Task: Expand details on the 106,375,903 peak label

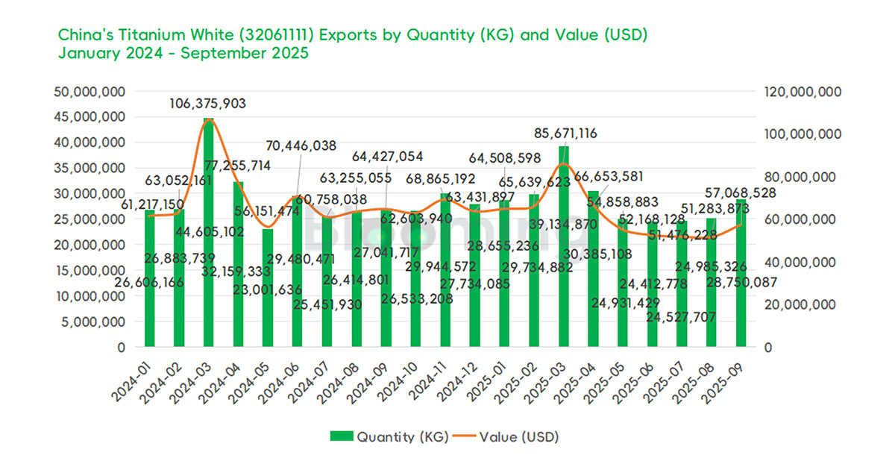Action: click(209, 104)
